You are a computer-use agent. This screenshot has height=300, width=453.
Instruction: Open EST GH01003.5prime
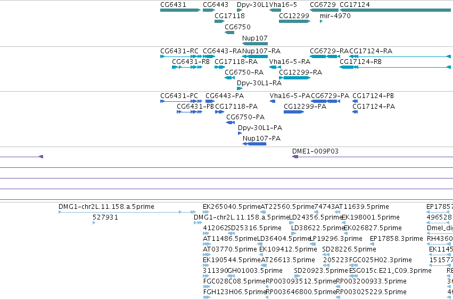click(x=255, y=271)
